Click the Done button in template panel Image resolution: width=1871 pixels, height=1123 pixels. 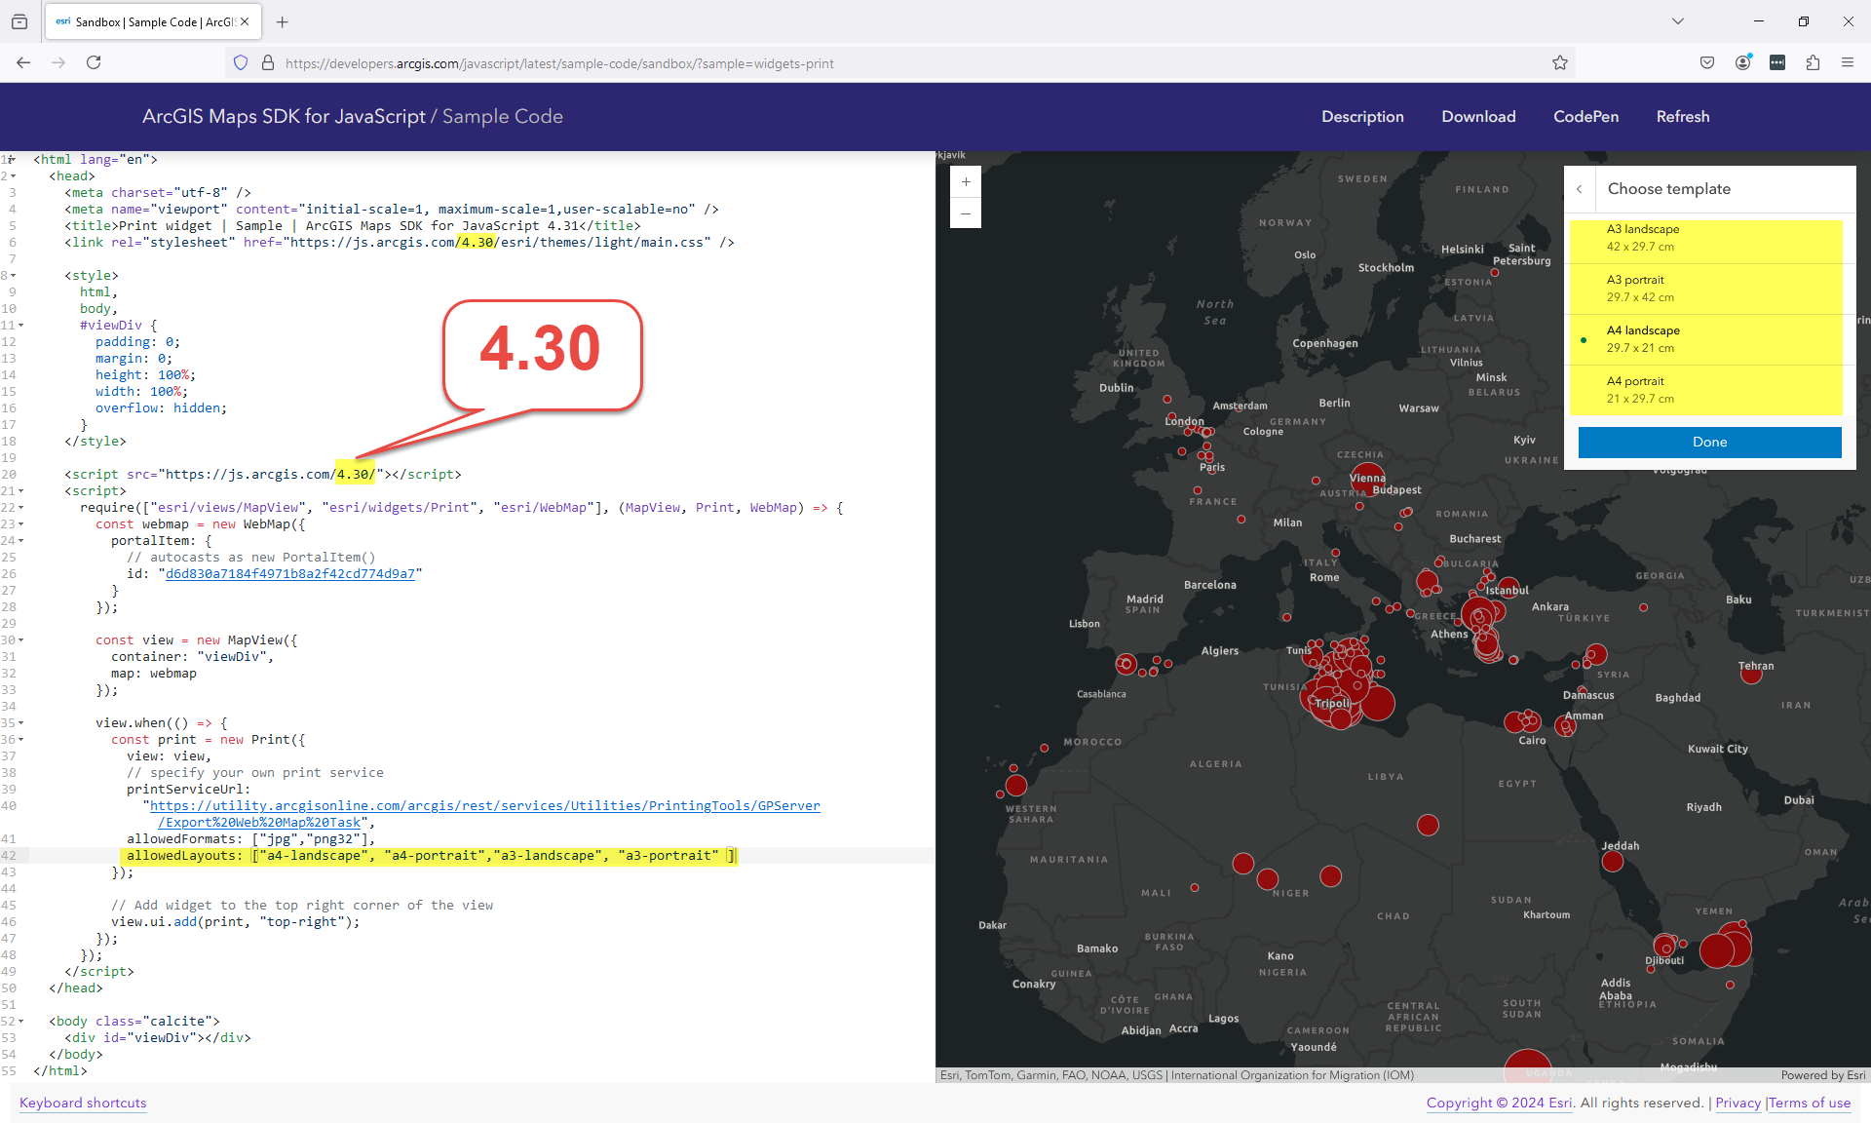point(1709,442)
